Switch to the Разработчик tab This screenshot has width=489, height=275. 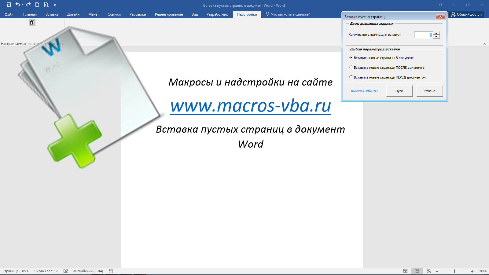click(217, 14)
